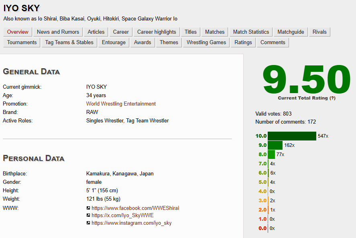Visit the instagram.com/iyo_sky link
The width and height of the screenshot is (356, 238).
click(x=132, y=223)
